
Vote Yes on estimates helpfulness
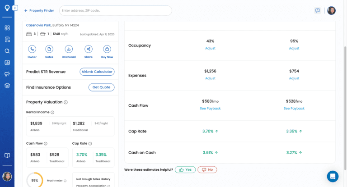(185, 169)
